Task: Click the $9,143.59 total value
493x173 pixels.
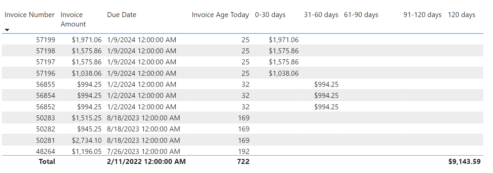Action: point(464,162)
